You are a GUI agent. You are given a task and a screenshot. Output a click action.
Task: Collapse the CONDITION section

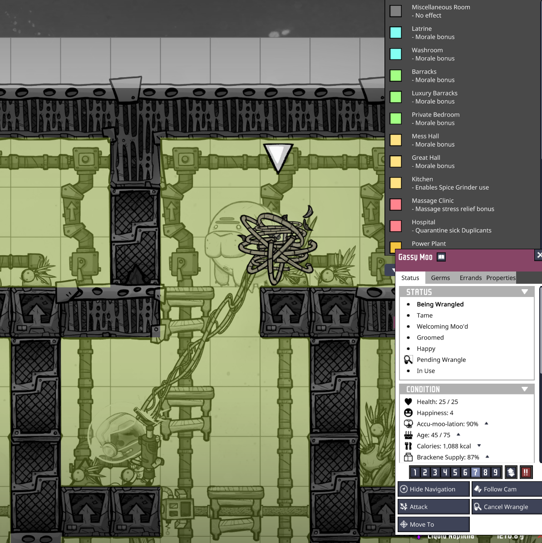(525, 389)
